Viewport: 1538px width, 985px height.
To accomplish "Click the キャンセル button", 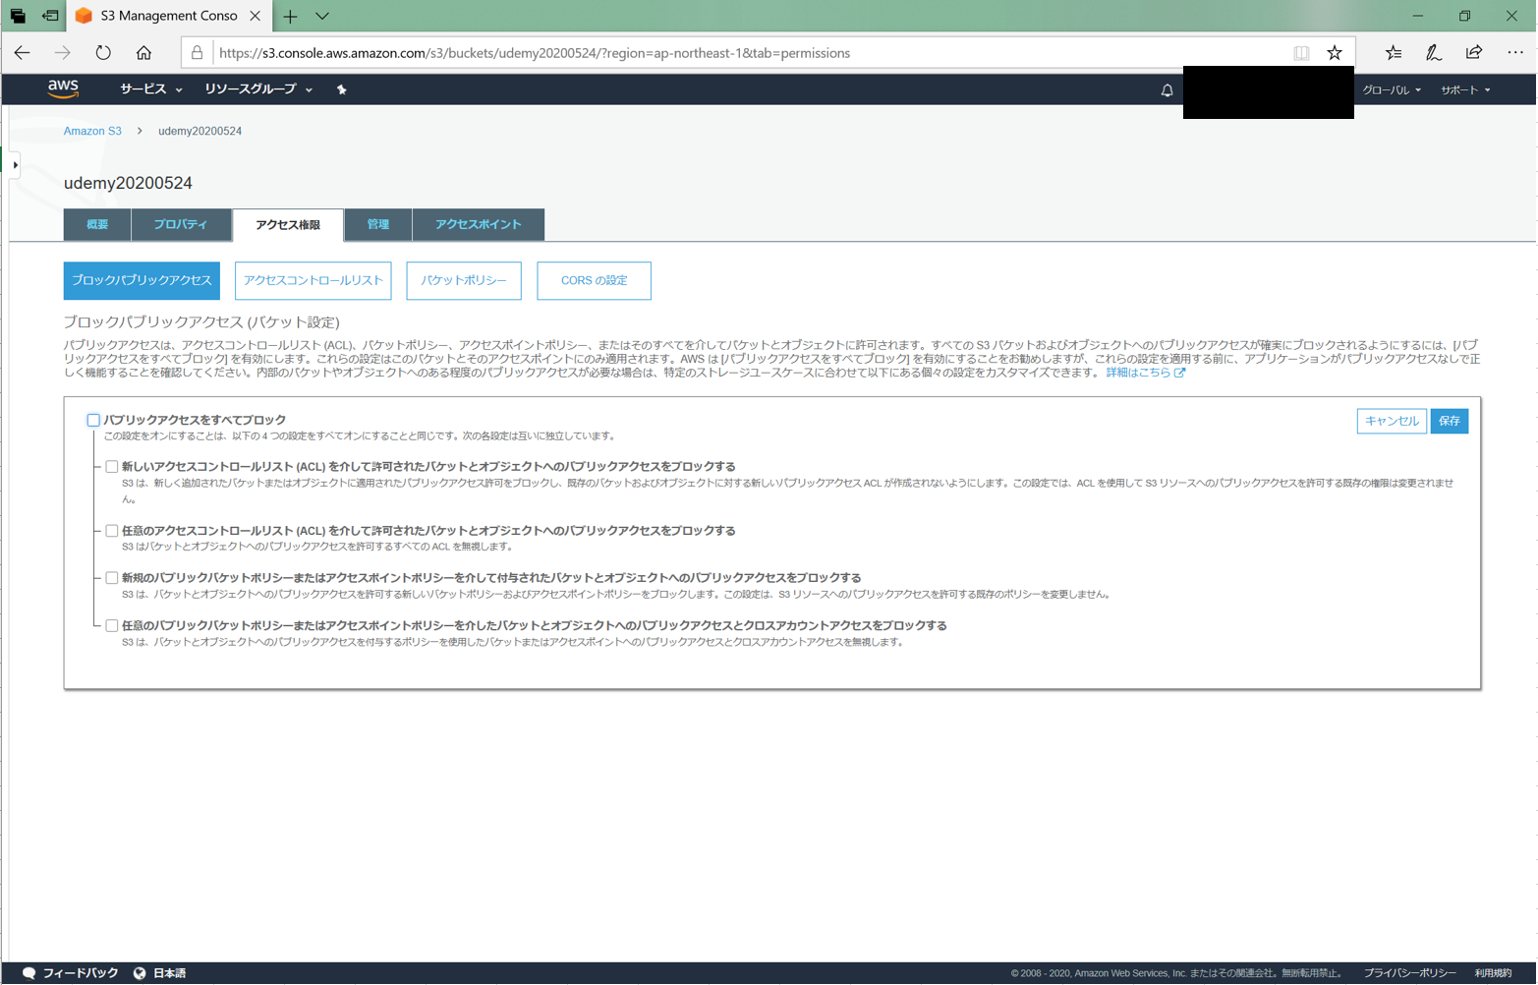I will tap(1392, 421).
